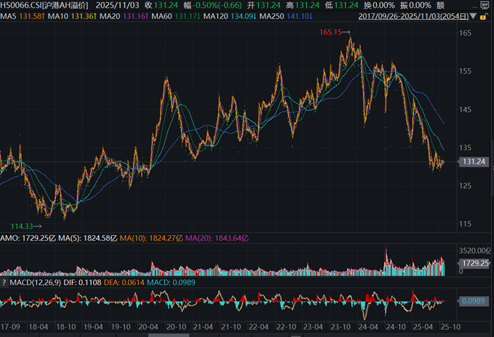Image resolution: width=494 pixels, height=337 pixels.
Task: Click the 1729.25 volume axis tag
Action: pyautogui.click(x=475, y=263)
